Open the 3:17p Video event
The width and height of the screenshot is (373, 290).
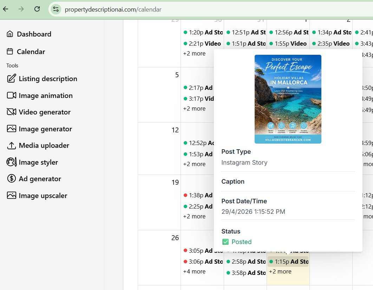(198, 99)
